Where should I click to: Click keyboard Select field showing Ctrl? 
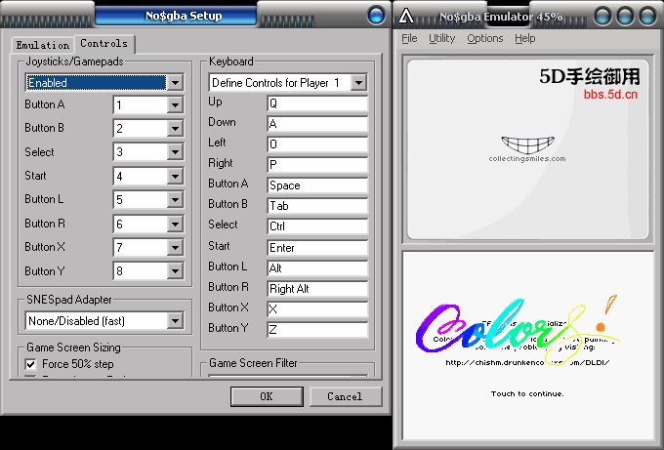(317, 226)
